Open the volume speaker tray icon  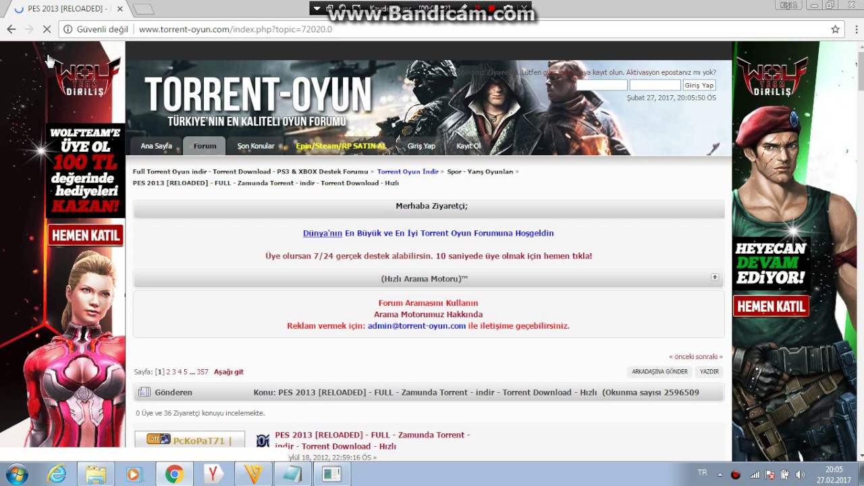(801, 475)
